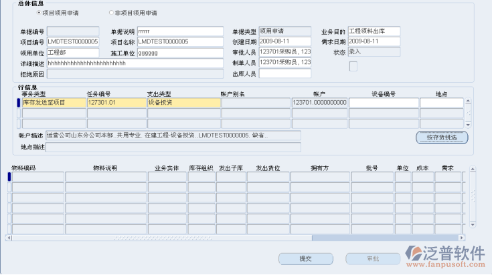Click the material grid scrollbar down arrow
Image resolution: width=492 pixels, height=275 pixels.
(473, 225)
